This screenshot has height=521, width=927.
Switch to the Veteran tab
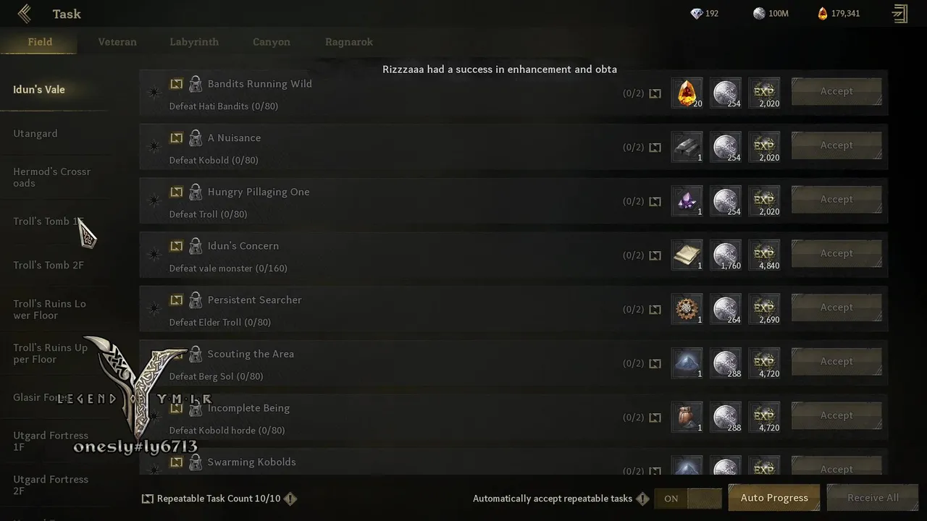(117, 42)
